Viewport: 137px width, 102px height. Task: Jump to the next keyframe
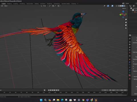click(57, 90)
